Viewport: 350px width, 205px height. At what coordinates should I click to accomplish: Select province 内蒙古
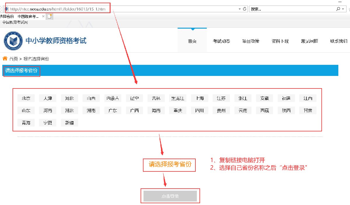click(x=113, y=98)
